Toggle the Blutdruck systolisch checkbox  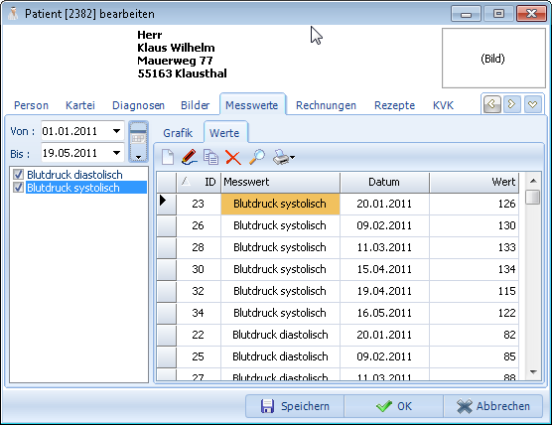pos(18,188)
